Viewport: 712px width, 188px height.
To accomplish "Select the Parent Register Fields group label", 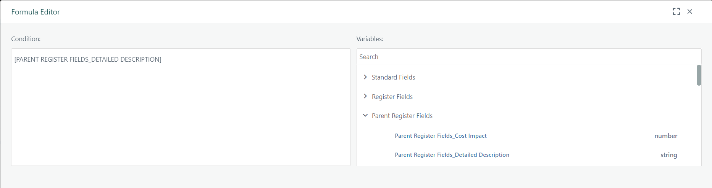I will click(x=402, y=116).
